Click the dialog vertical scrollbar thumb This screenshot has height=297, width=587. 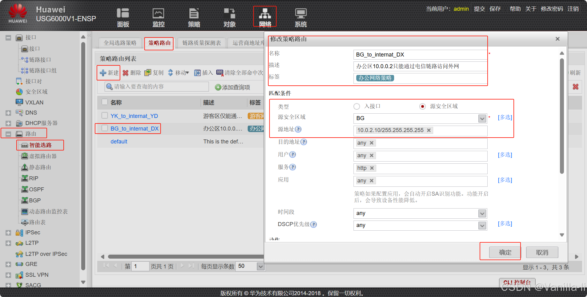pos(562,116)
